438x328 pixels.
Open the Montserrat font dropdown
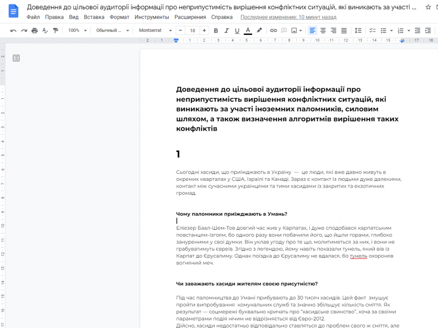pos(155,30)
